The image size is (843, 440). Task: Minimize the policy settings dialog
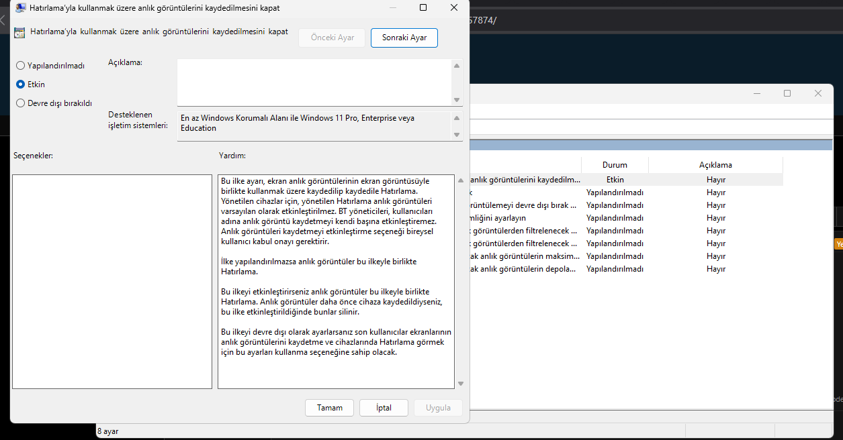coord(392,7)
